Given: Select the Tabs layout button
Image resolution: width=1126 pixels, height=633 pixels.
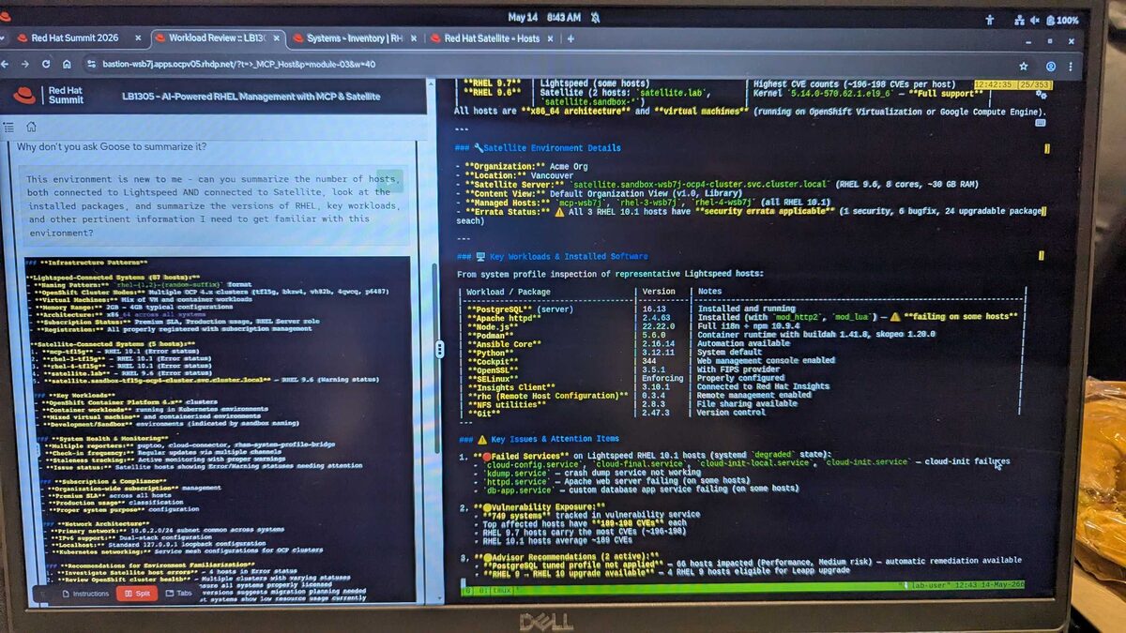Looking at the screenshot, I should click(x=177, y=593).
